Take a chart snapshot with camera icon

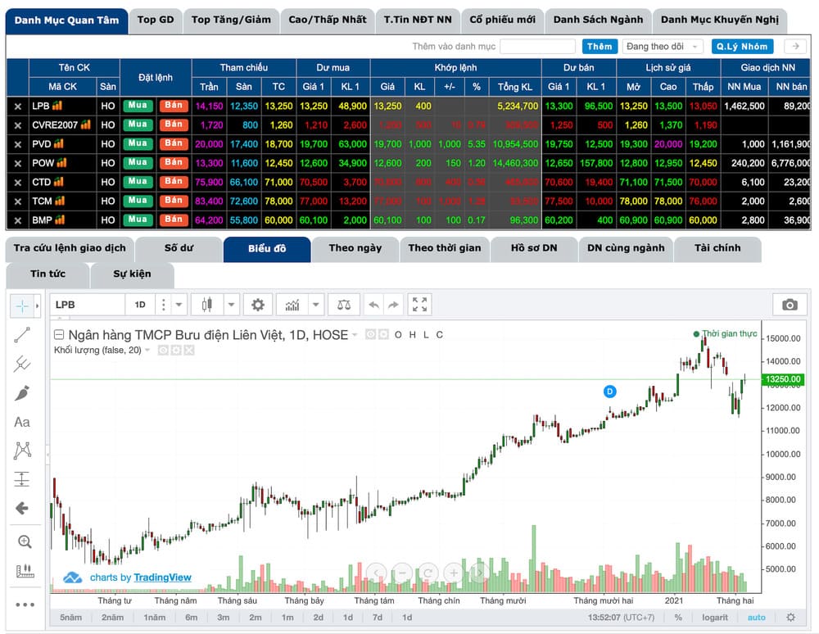(x=790, y=305)
